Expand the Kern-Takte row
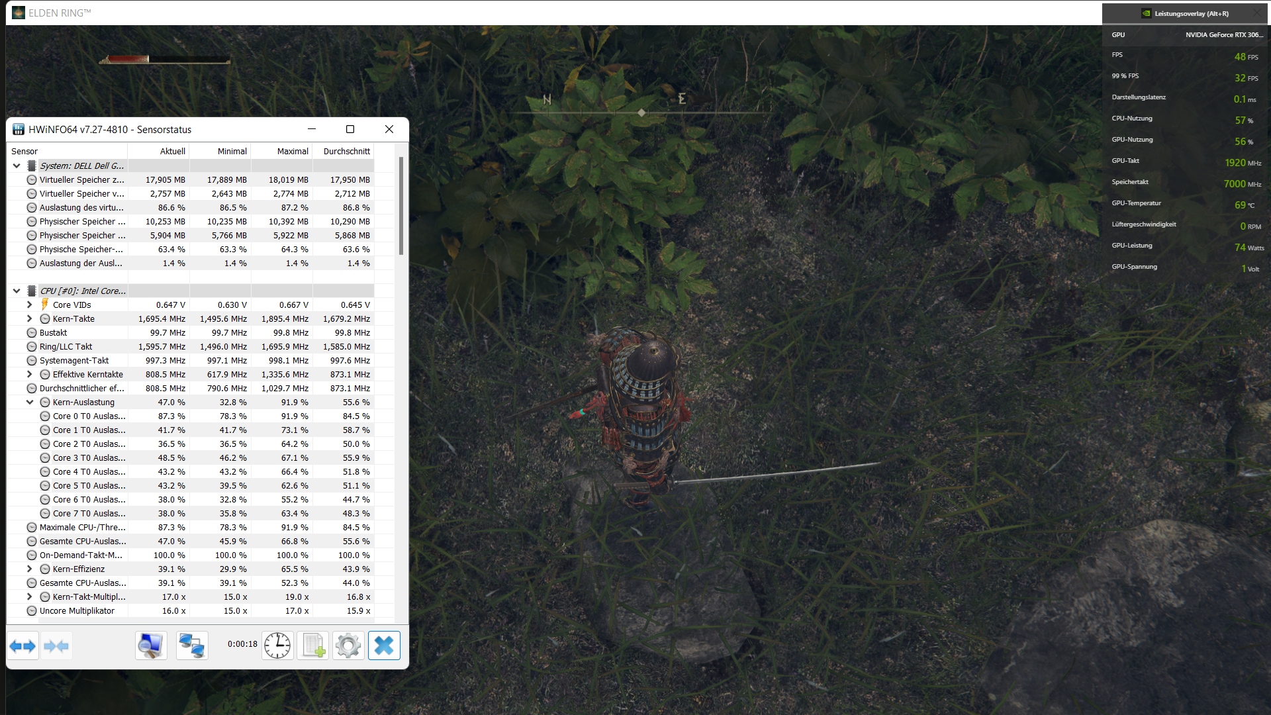 pos(30,318)
